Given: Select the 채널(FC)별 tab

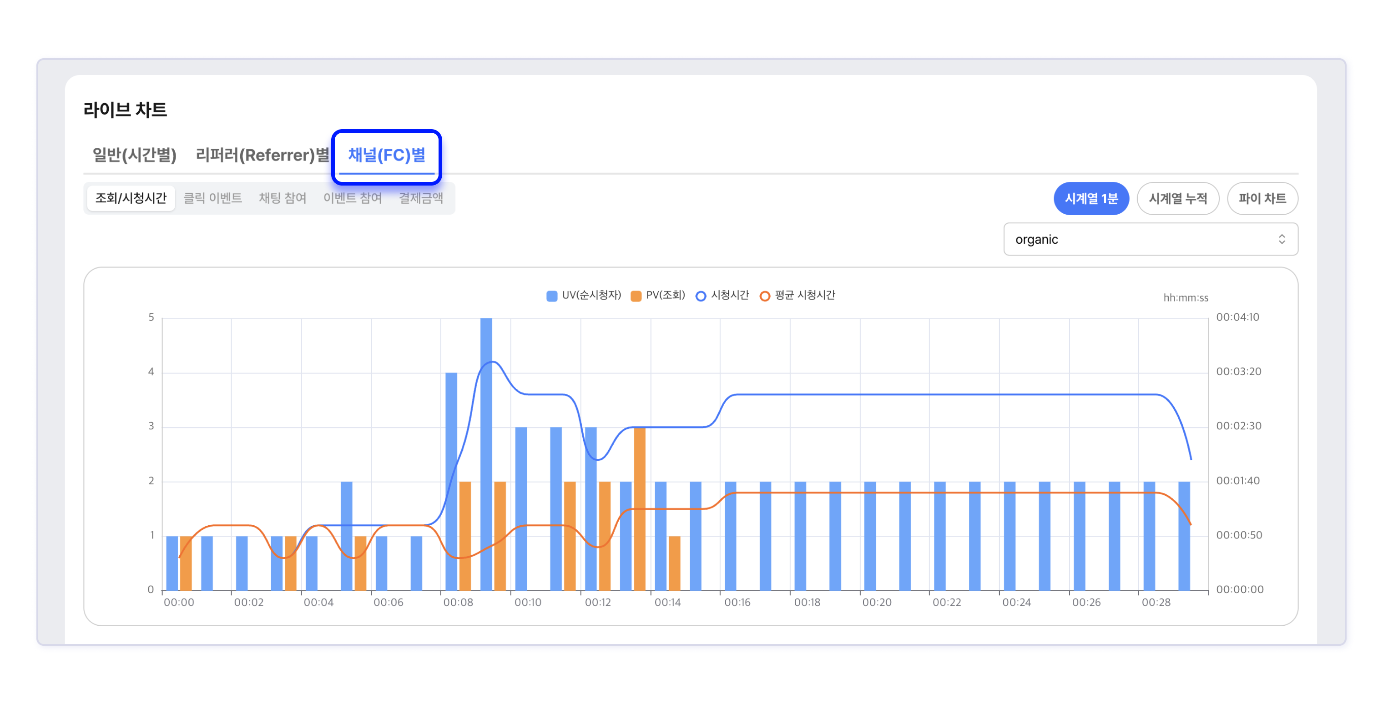Looking at the screenshot, I should 386,155.
